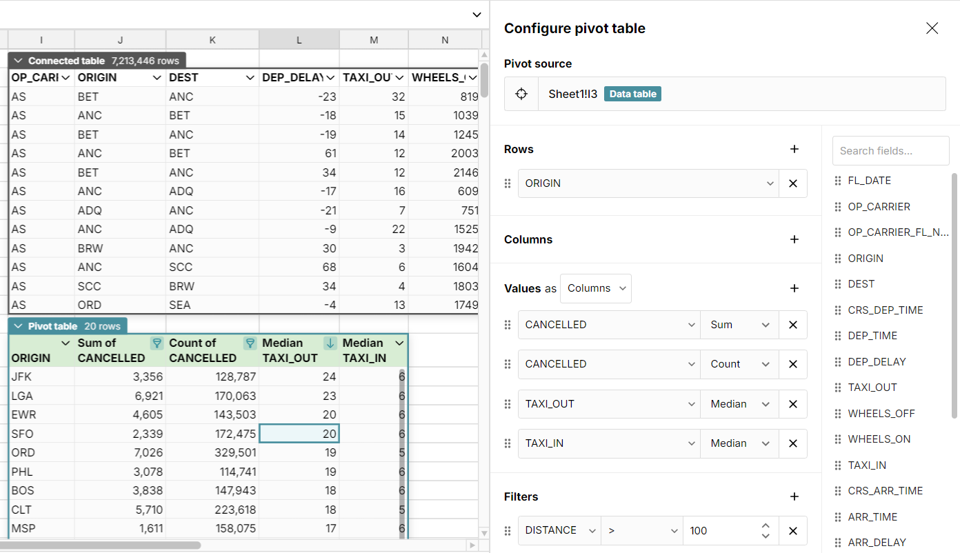This screenshot has height=553, width=960.
Task: Open the DISTANCE filter operator dropdown
Action: (641, 530)
